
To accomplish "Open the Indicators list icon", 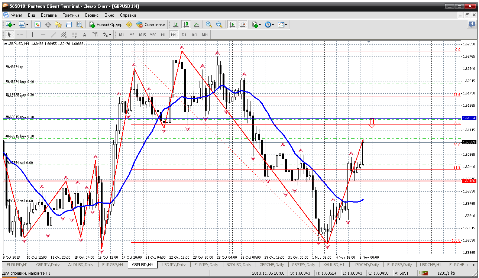I will 255,25.
